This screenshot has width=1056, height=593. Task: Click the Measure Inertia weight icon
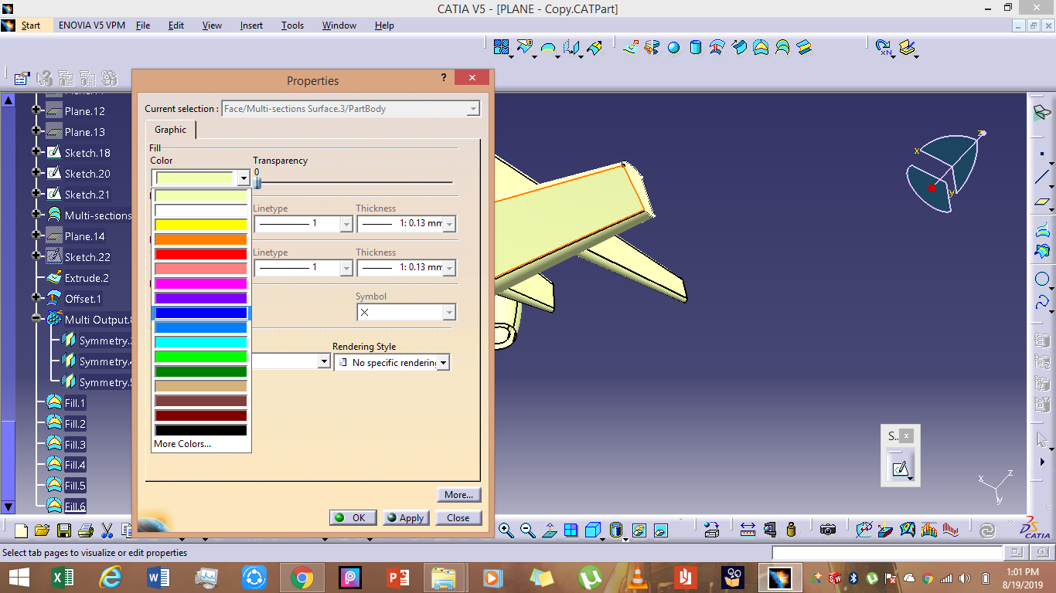(791, 530)
